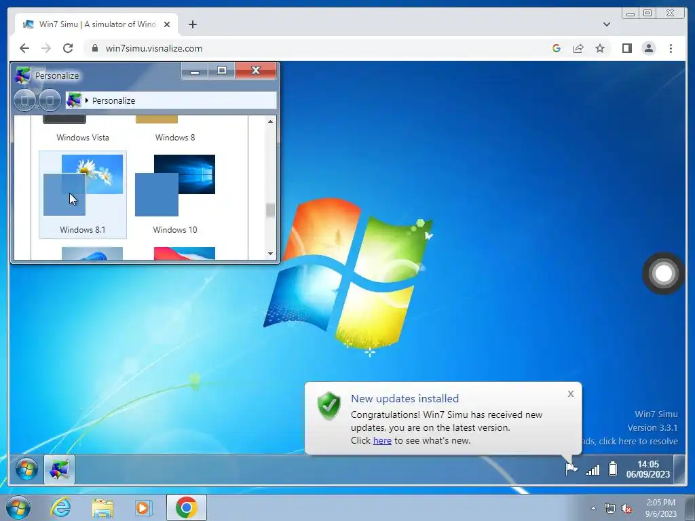Image resolution: width=695 pixels, height=521 pixels.
Task: Share this page via Chrome share icon
Action: (578, 48)
